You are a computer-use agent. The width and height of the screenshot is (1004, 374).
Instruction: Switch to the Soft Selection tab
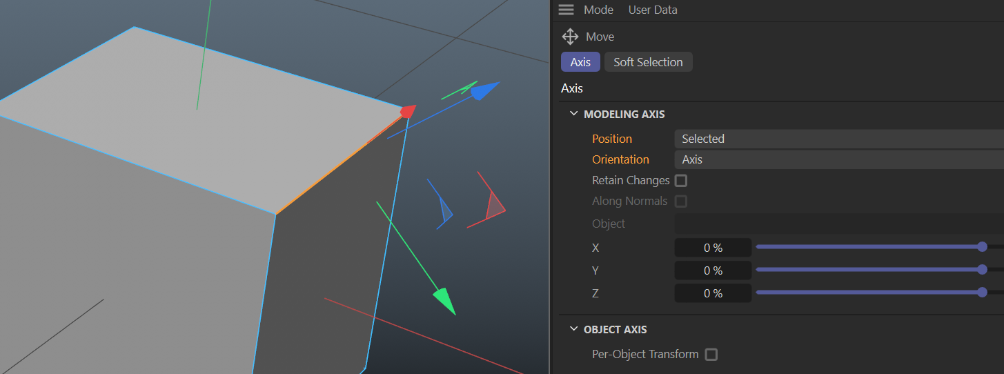click(648, 62)
